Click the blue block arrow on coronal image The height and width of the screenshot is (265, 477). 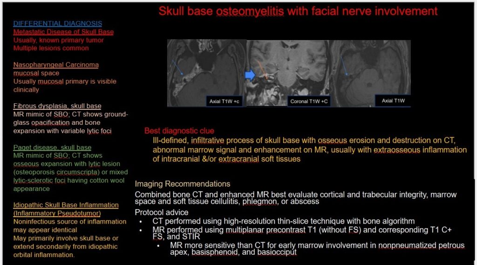[250, 75]
